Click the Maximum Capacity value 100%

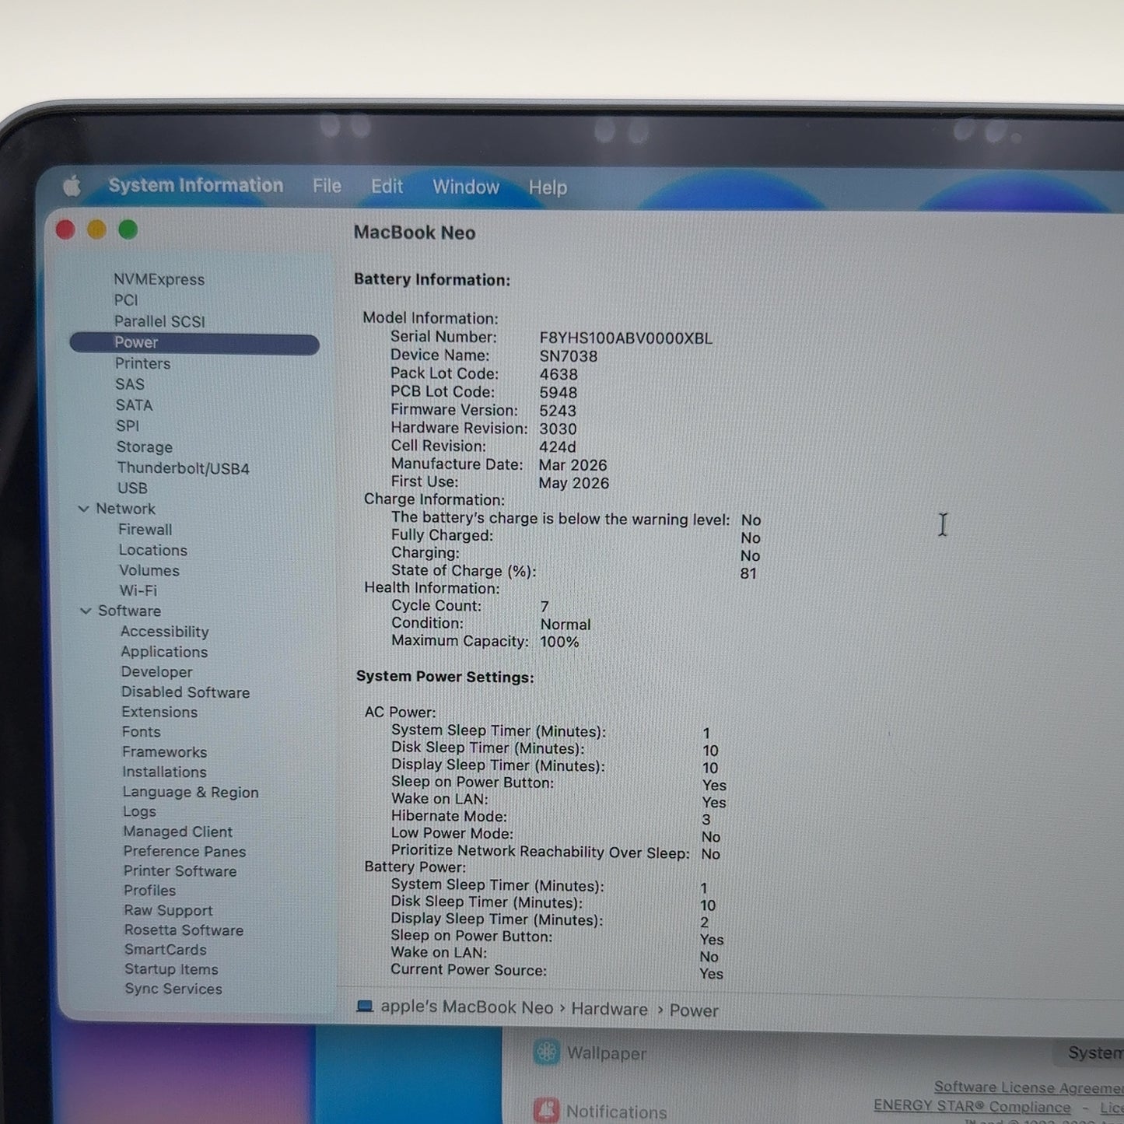(559, 642)
